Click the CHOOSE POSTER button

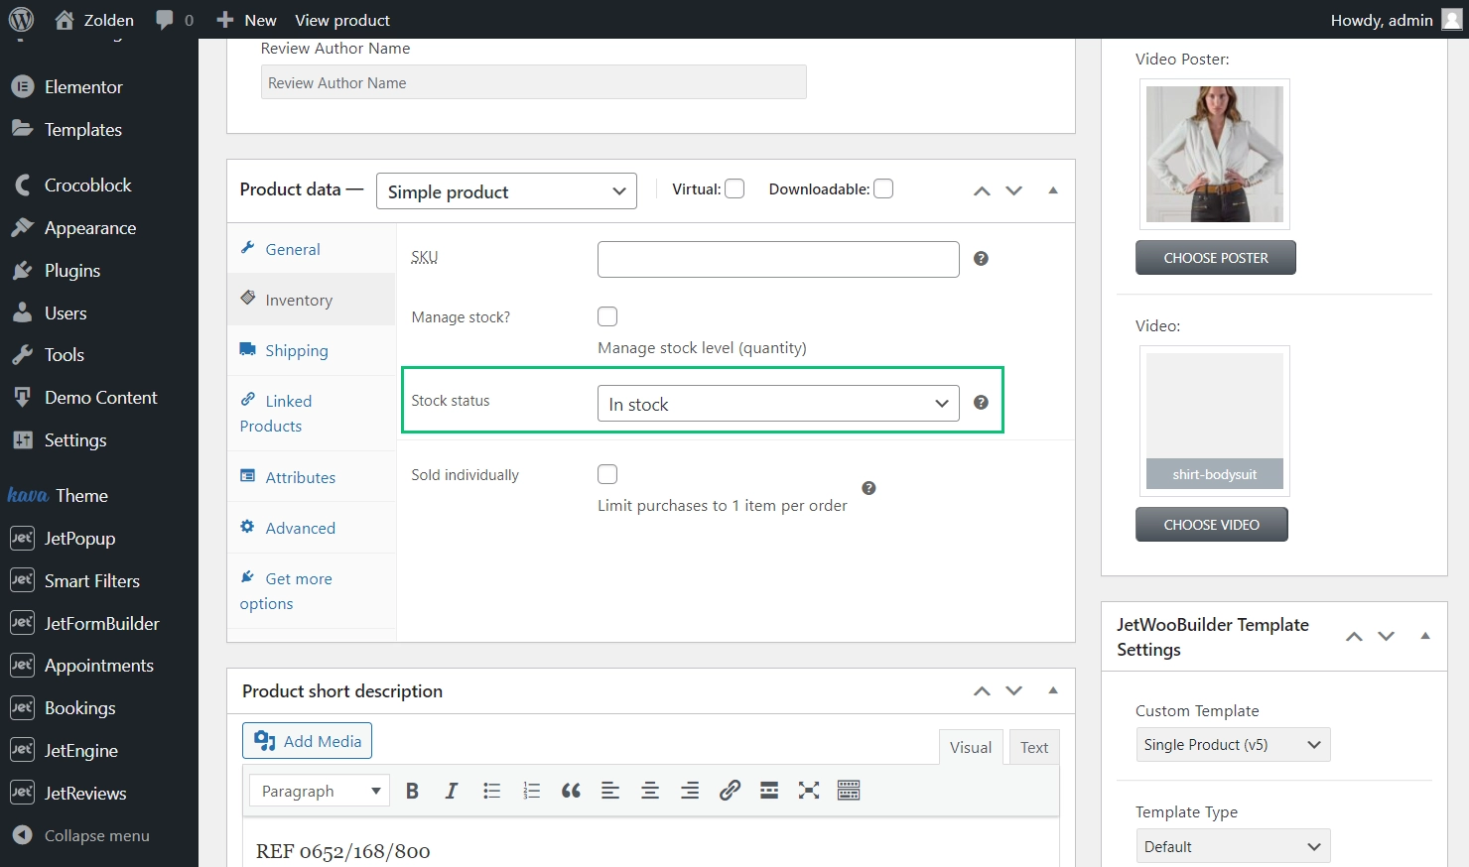point(1216,258)
